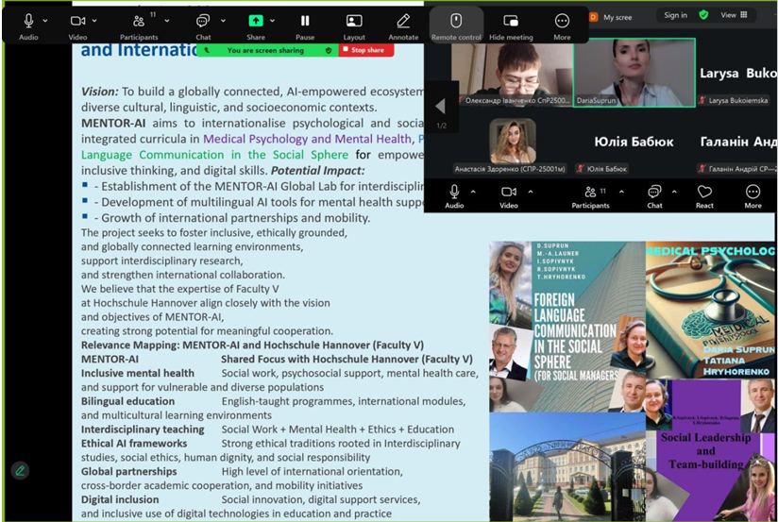Click the green Share icon

(x=256, y=21)
